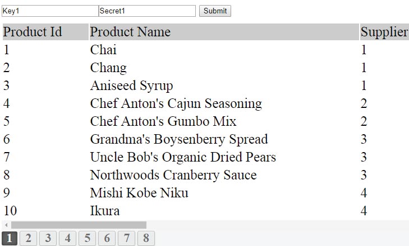Select Uncle Bob's Organic Dried Pears row
The image size is (409, 246).
(x=204, y=157)
